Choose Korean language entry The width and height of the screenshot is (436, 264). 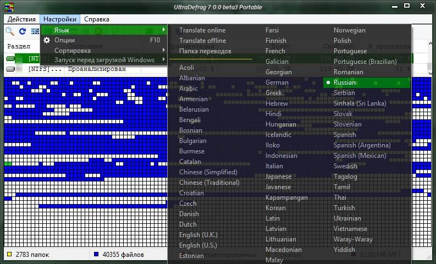(x=275, y=208)
